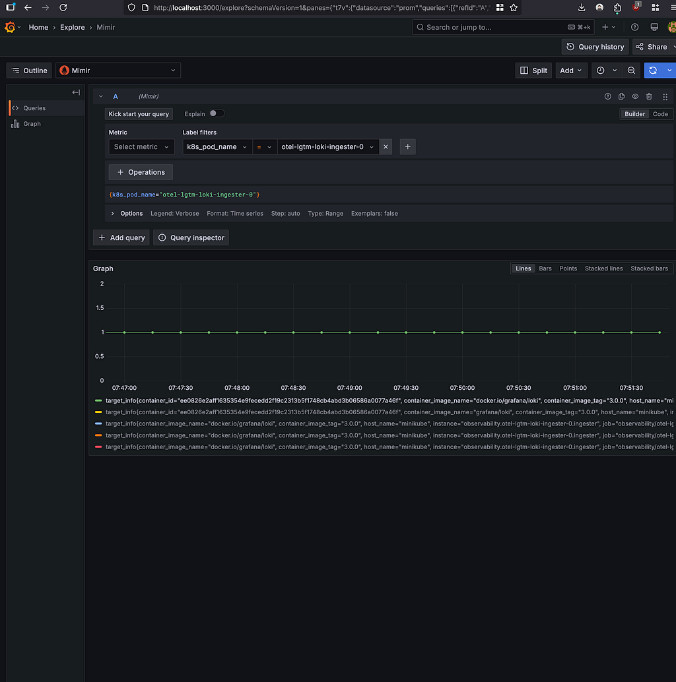Image resolution: width=676 pixels, height=682 pixels.
Task: Open the Mimir data source dropdown
Action: [x=118, y=71]
